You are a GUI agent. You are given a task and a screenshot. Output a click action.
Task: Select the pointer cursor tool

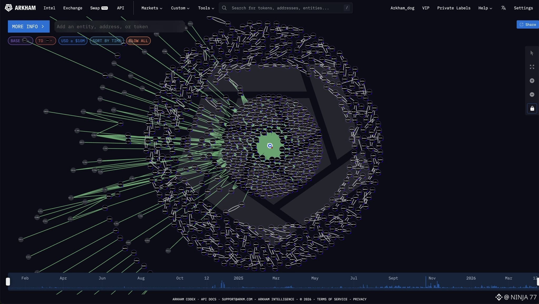click(x=532, y=53)
